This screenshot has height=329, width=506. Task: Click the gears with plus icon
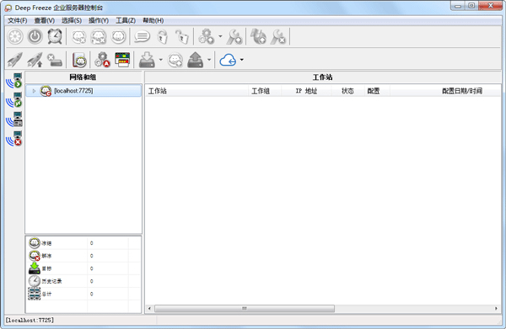(207, 36)
